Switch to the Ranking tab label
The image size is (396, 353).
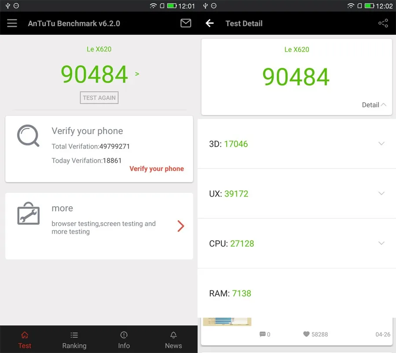tap(74, 346)
